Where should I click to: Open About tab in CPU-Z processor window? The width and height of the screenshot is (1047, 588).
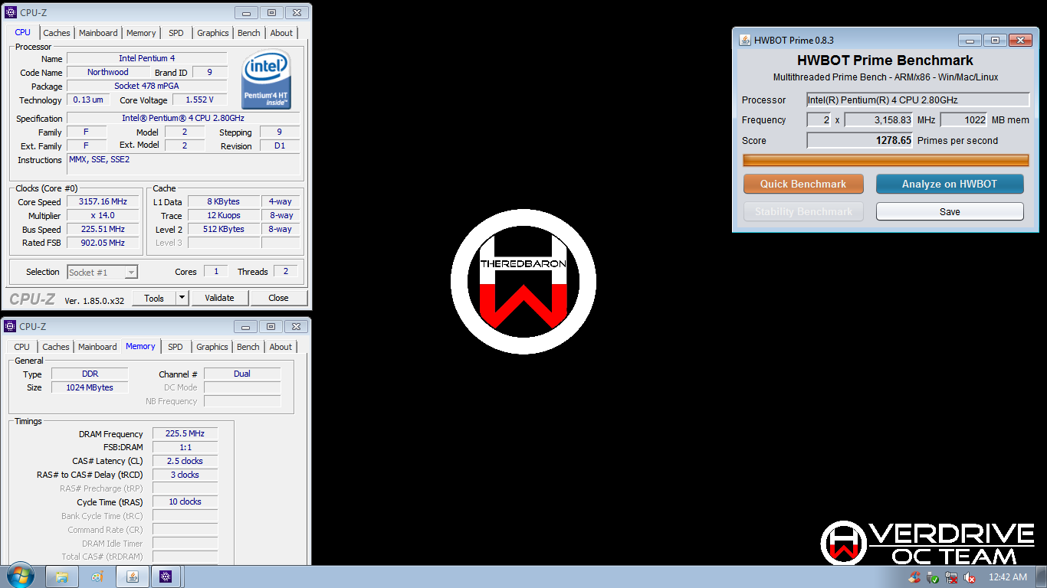click(x=281, y=33)
